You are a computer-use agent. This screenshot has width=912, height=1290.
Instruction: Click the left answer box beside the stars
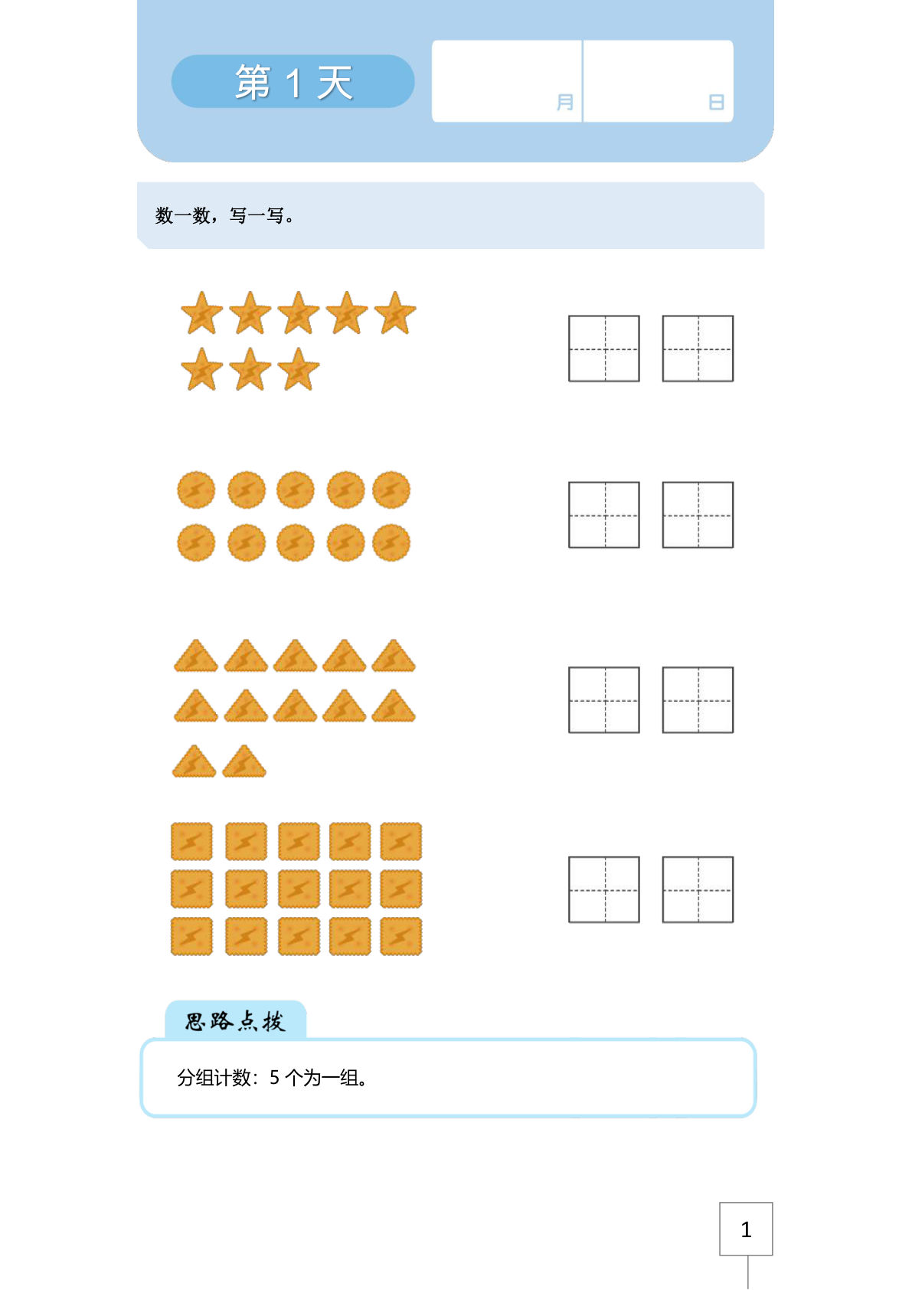tap(604, 349)
